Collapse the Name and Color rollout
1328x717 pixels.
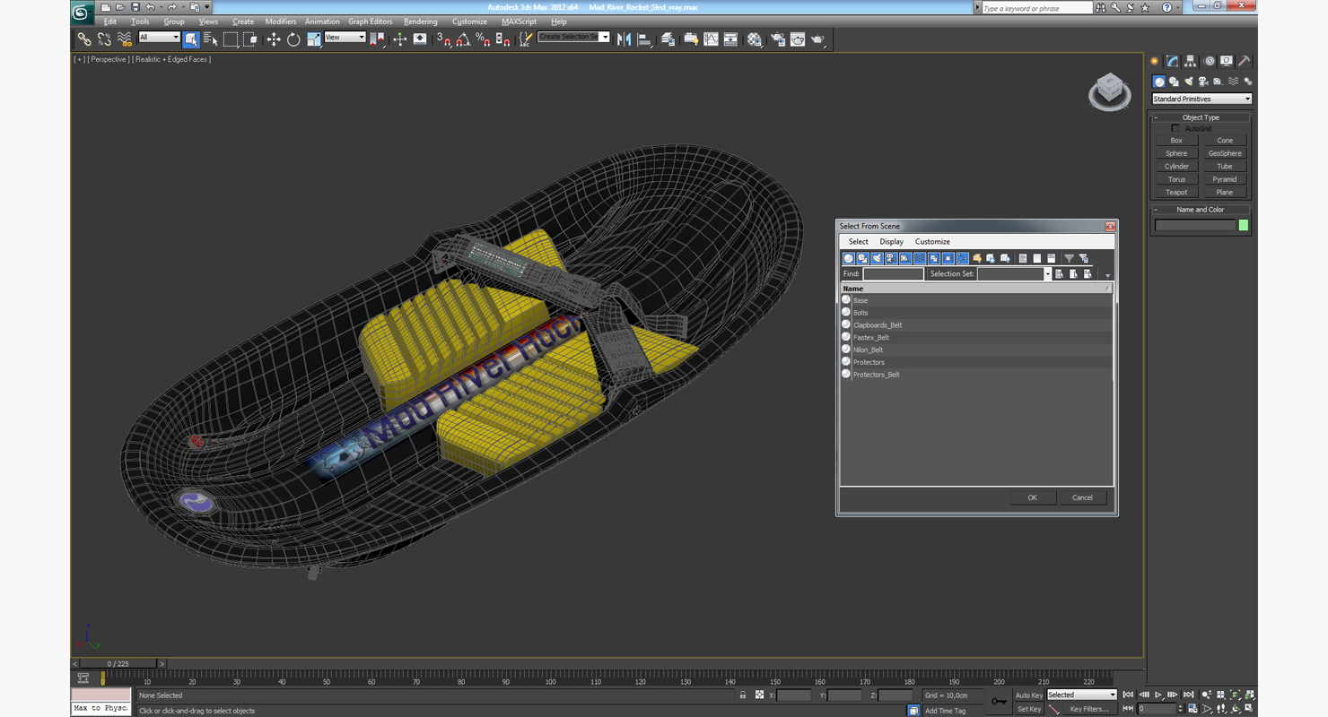pyautogui.click(x=1201, y=210)
